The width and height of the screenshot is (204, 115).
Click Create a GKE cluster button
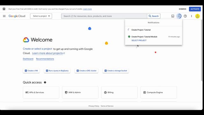click(86, 71)
